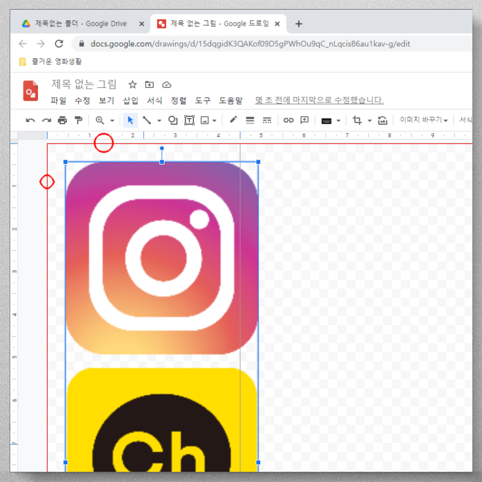Image resolution: width=482 pixels, height=482 pixels.
Task: Click the Google Drawings home logo
Action: [x=31, y=91]
